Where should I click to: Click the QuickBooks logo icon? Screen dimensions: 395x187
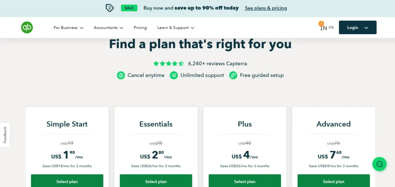27,27
